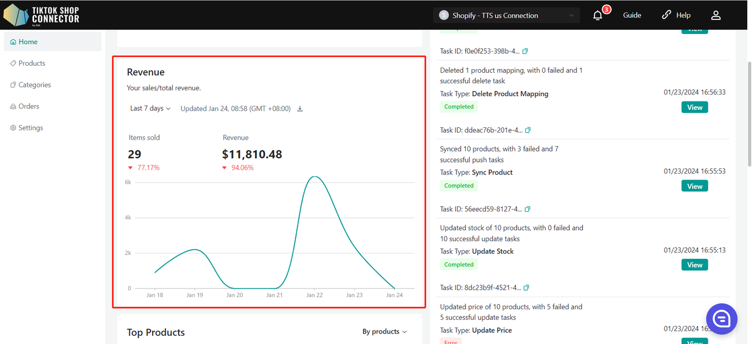Screen dimensions: 752x344
Task: Open the chat support bubble
Action: pyautogui.click(x=721, y=319)
